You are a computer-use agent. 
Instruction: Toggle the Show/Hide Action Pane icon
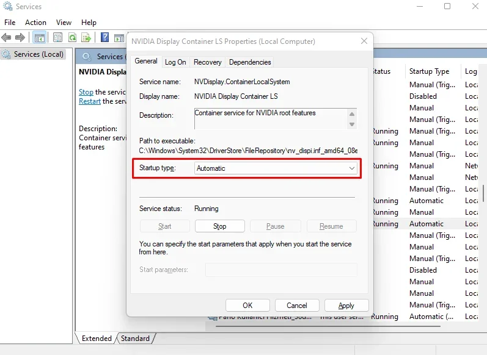point(119,38)
